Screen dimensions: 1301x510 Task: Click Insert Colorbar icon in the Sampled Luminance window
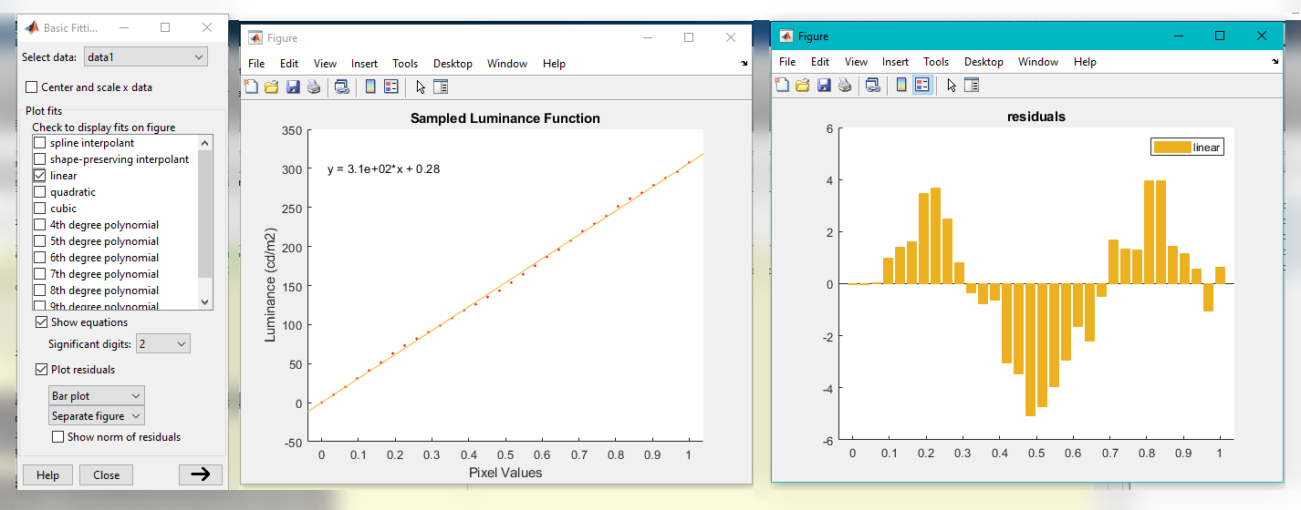[x=370, y=87]
